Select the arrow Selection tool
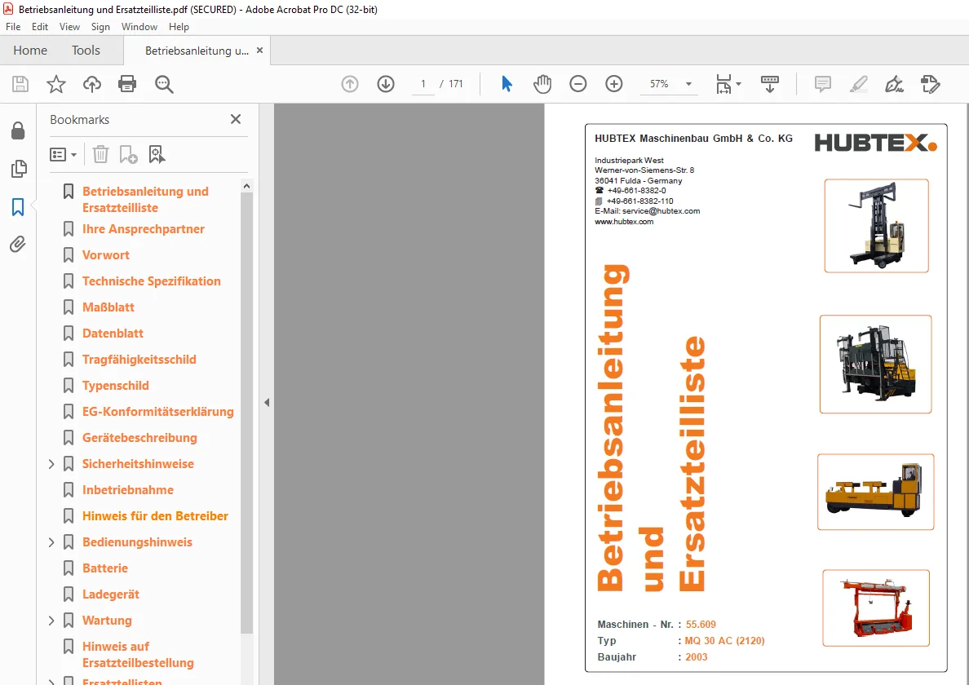969x685 pixels. (507, 84)
